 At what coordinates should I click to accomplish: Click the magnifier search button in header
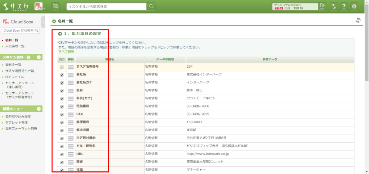click(151, 6)
